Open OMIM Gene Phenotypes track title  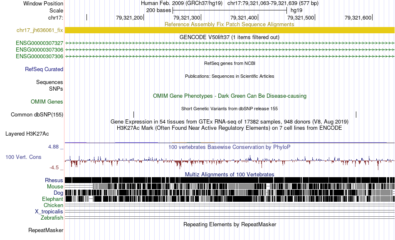point(230,96)
